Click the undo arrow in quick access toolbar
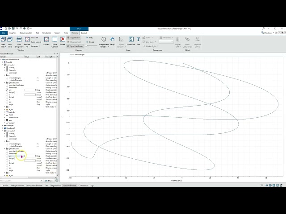286x214 pixels. tap(17, 29)
